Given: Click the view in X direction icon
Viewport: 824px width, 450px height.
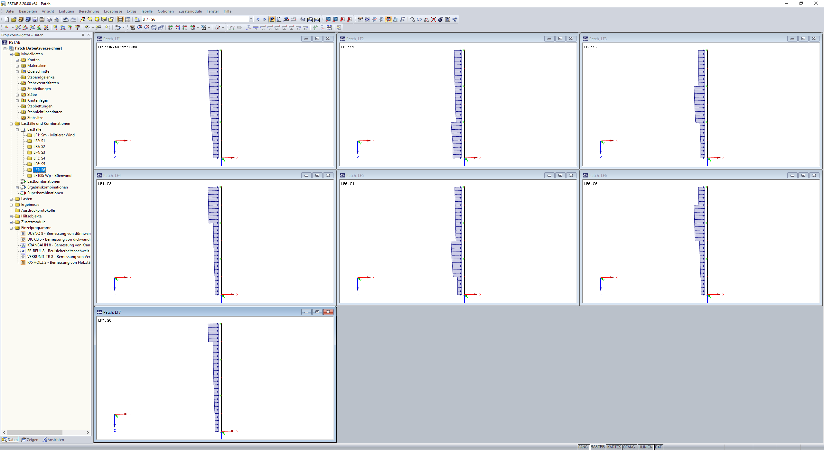Looking at the screenshot, I should pyautogui.click(x=171, y=28).
